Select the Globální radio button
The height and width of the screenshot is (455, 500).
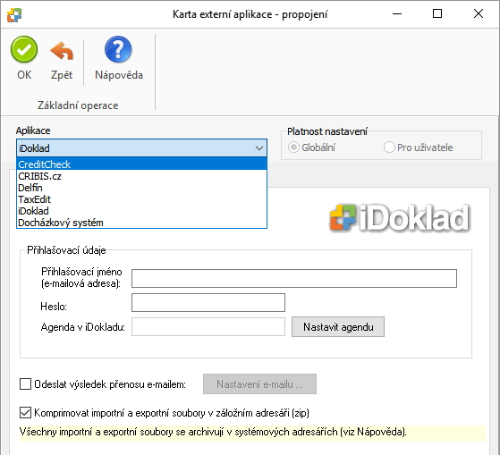coord(293,147)
